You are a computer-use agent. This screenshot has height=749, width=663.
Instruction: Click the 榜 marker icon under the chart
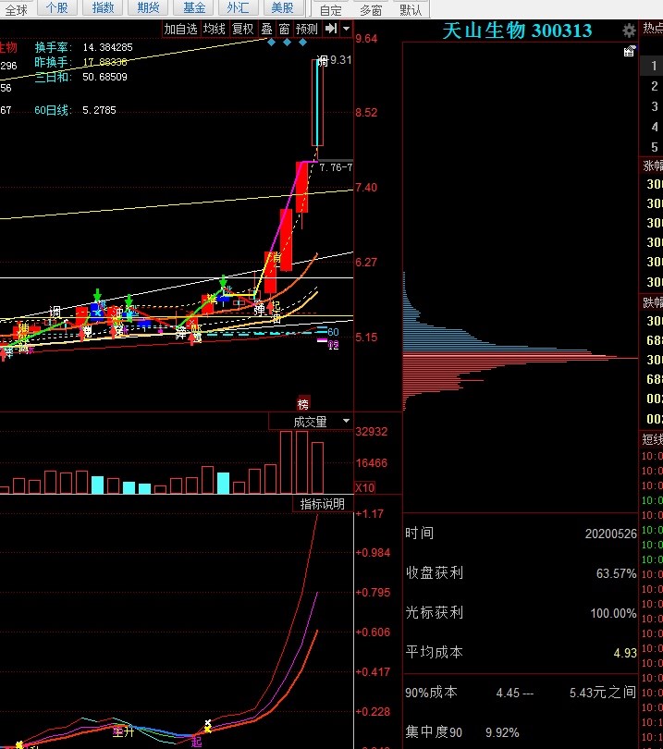click(302, 404)
